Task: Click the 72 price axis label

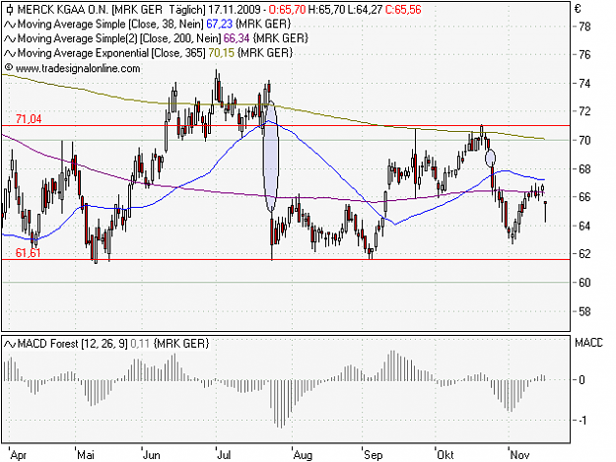Action: point(584,111)
